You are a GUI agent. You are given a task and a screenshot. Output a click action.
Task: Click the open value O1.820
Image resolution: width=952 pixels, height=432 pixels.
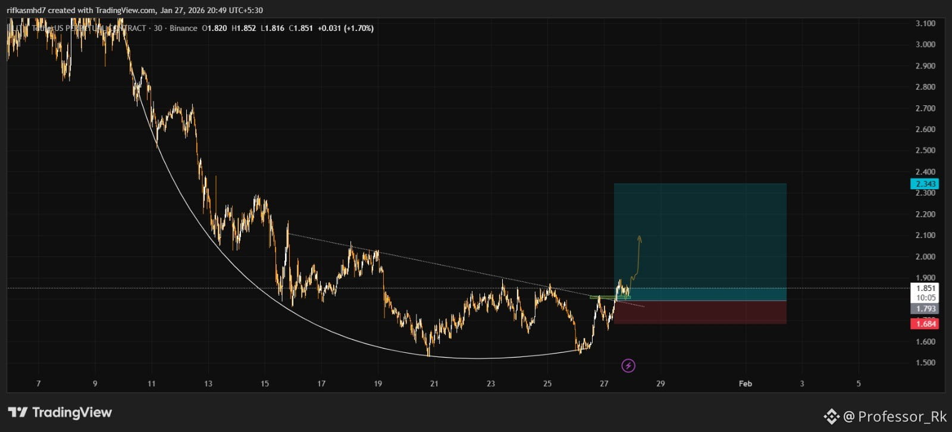click(x=214, y=28)
